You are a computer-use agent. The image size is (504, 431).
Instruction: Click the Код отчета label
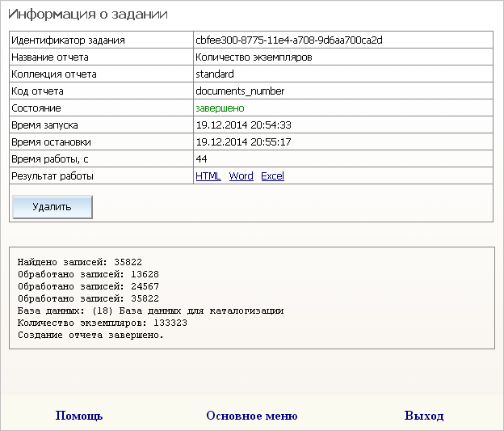(x=37, y=91)
